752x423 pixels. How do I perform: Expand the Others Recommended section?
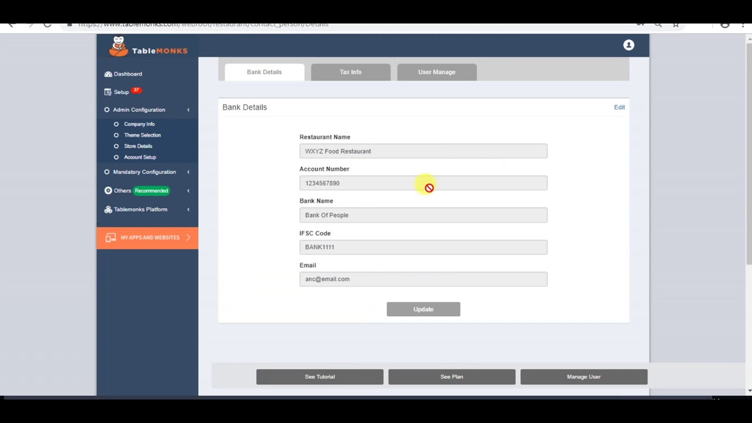pos(147,190)
